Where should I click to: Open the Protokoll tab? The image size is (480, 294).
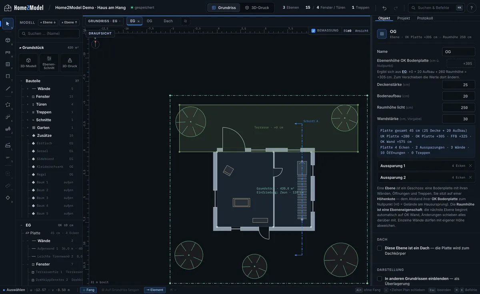[x=425, y=18]
